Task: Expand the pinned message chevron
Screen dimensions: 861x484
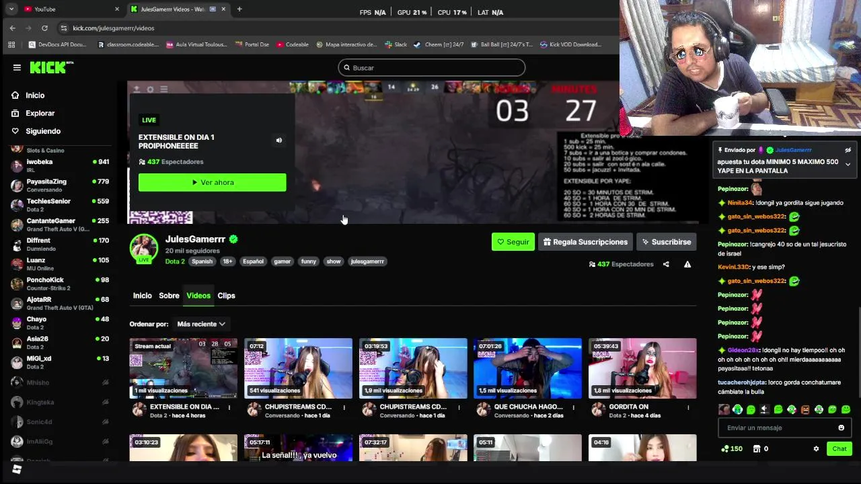Action: click(x=848, y=165)
